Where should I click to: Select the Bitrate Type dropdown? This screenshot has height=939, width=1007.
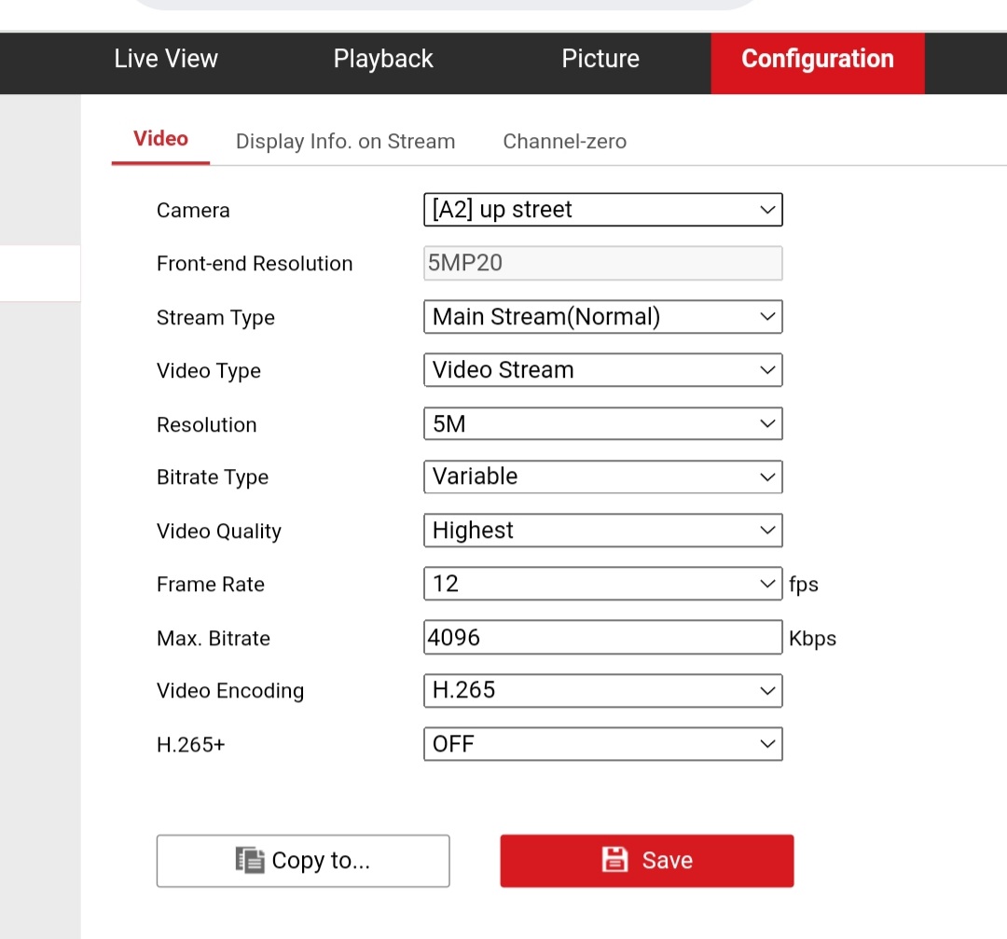click(x=602, y=476)
